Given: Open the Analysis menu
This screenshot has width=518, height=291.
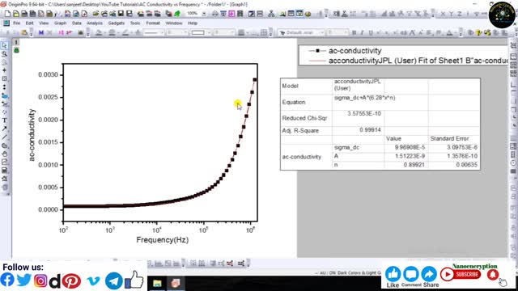Looking at the screenshot, I should click(x=95, y=23).
